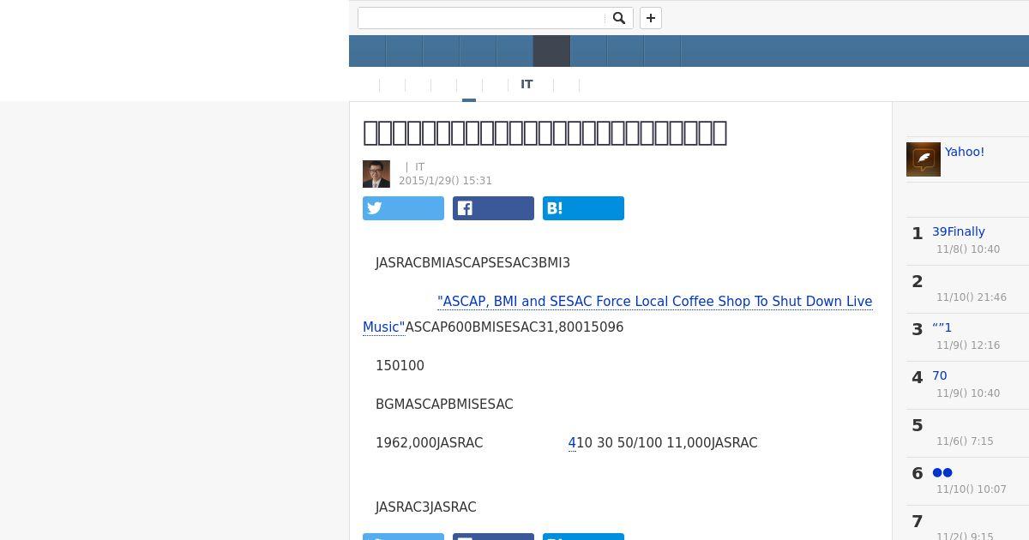
Task: Click the article date "2015/1/29() 15:31"
Action: point(445,181)
